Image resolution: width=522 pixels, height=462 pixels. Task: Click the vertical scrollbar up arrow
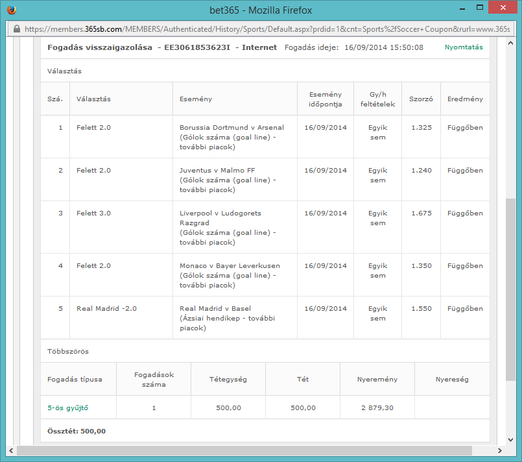(x=510, y=43)
